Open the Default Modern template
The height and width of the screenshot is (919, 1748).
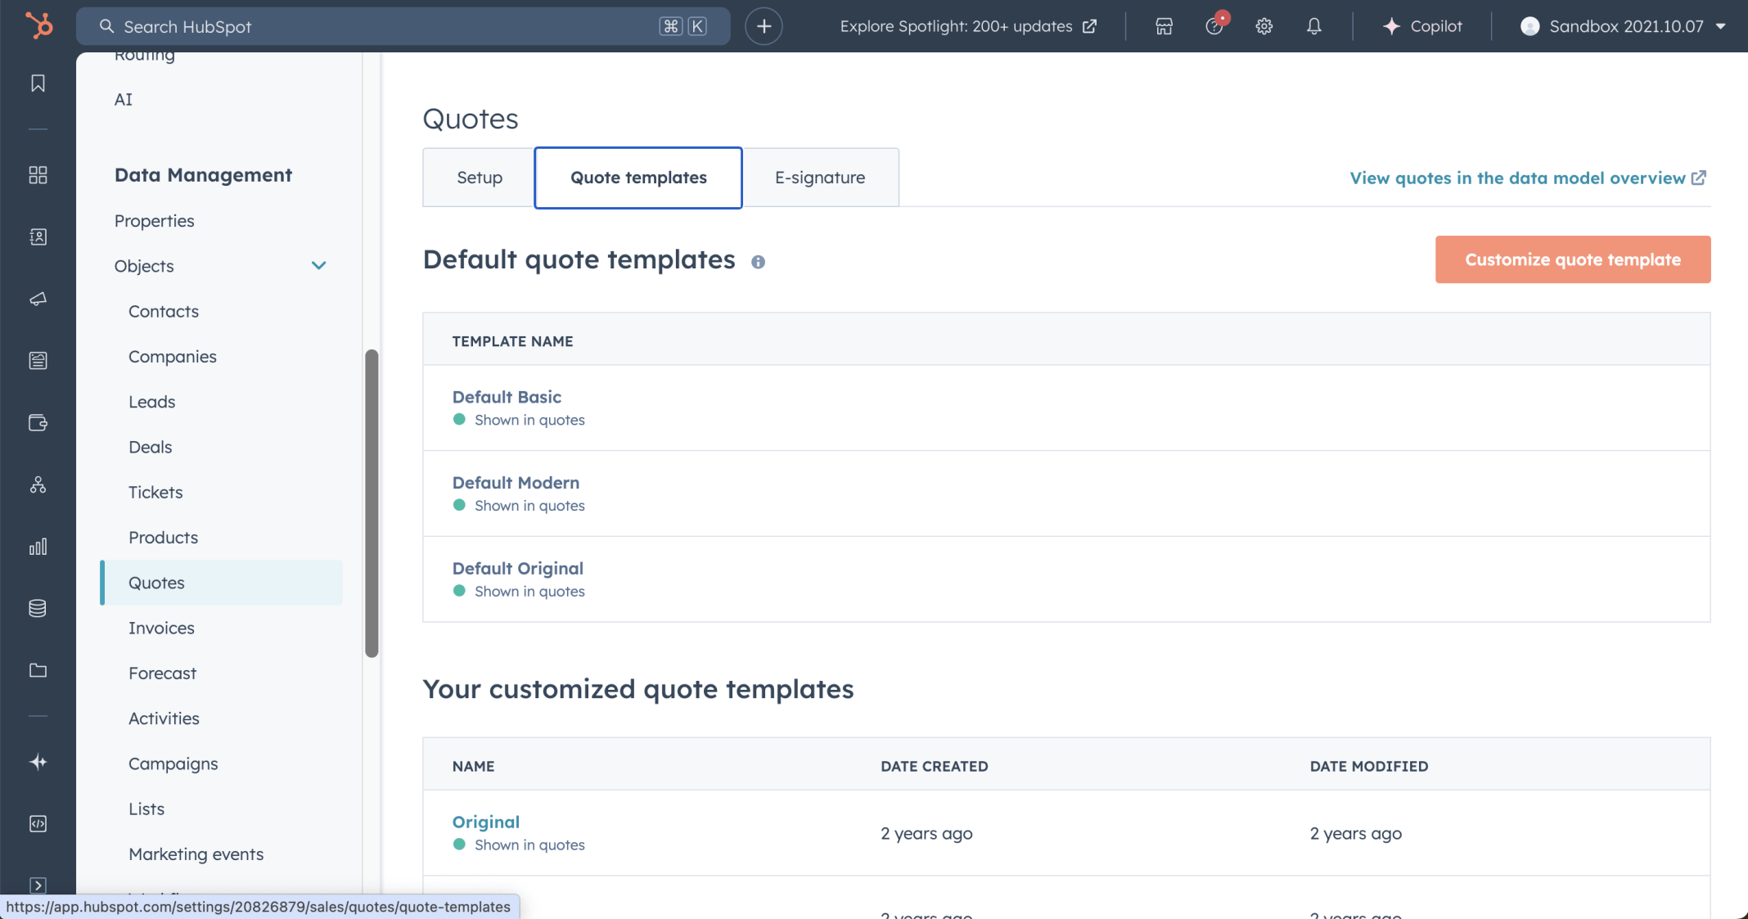tap(516, 483)
